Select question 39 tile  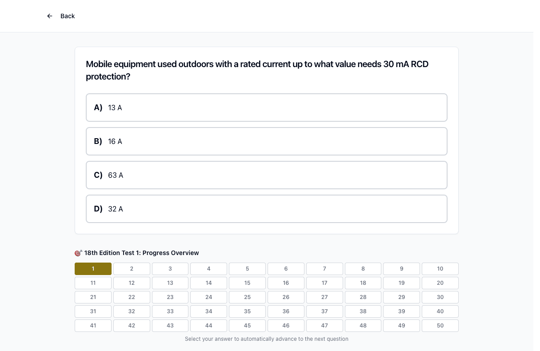click(x=402, y=311)
